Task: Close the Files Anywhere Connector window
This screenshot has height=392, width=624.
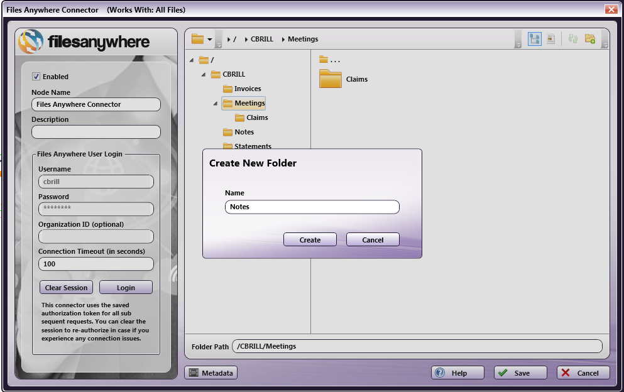Action: coord(611,9)
